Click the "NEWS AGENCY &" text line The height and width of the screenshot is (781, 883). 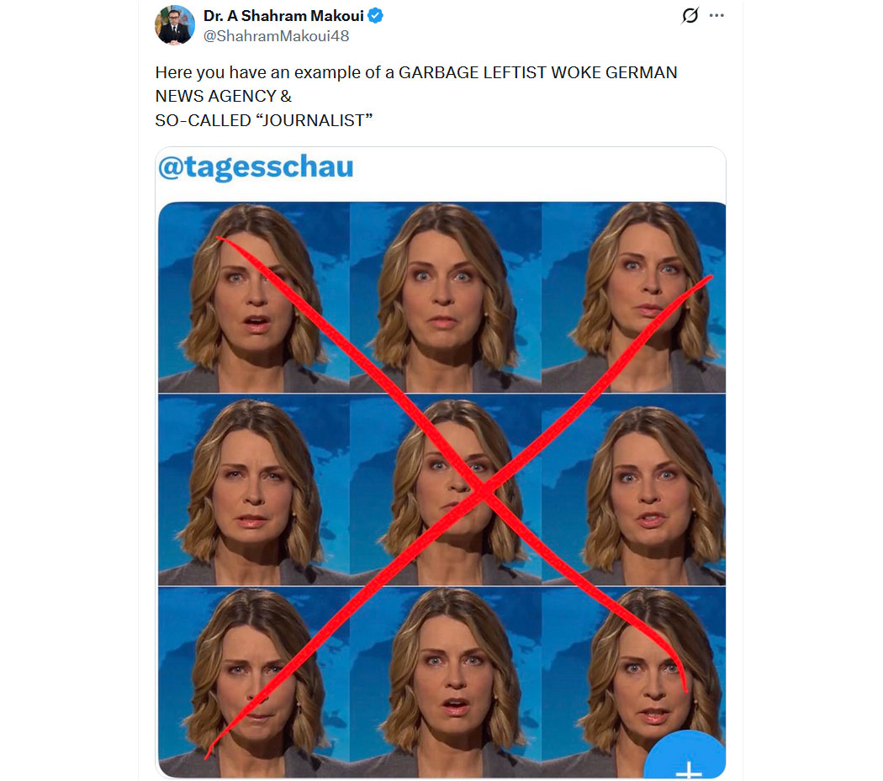(224, 97)
